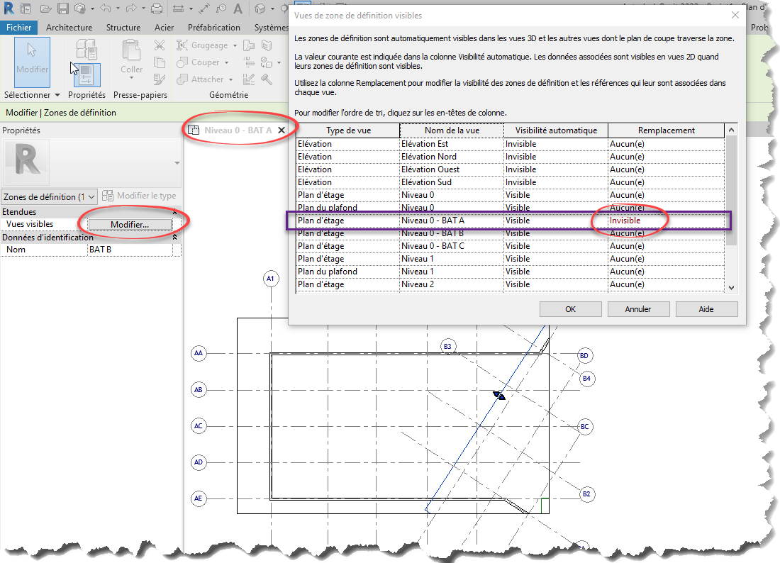Screen dimensions: 780x563
Task: Click the Print icon in quick access toolbar
Action: click(x=157, y=9)
